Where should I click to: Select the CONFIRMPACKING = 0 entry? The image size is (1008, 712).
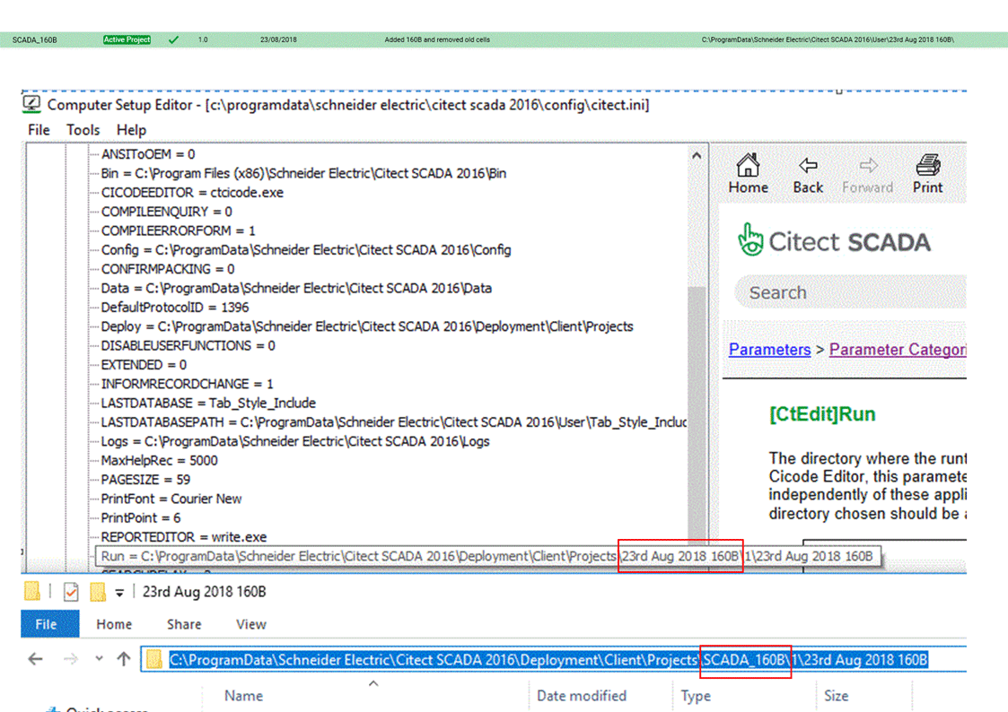[x=168, y=269]
